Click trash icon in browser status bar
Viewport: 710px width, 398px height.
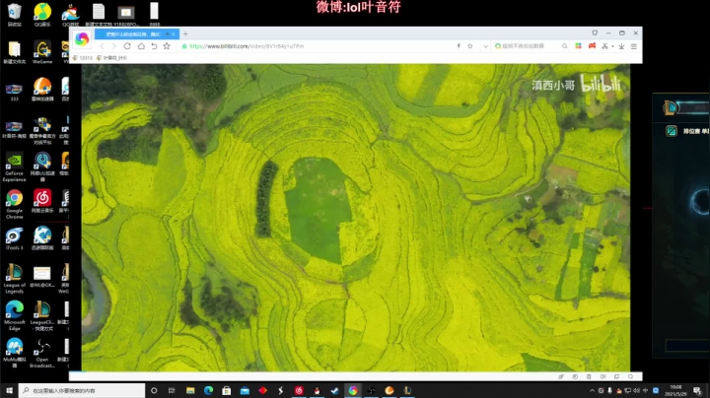point(589,376)
